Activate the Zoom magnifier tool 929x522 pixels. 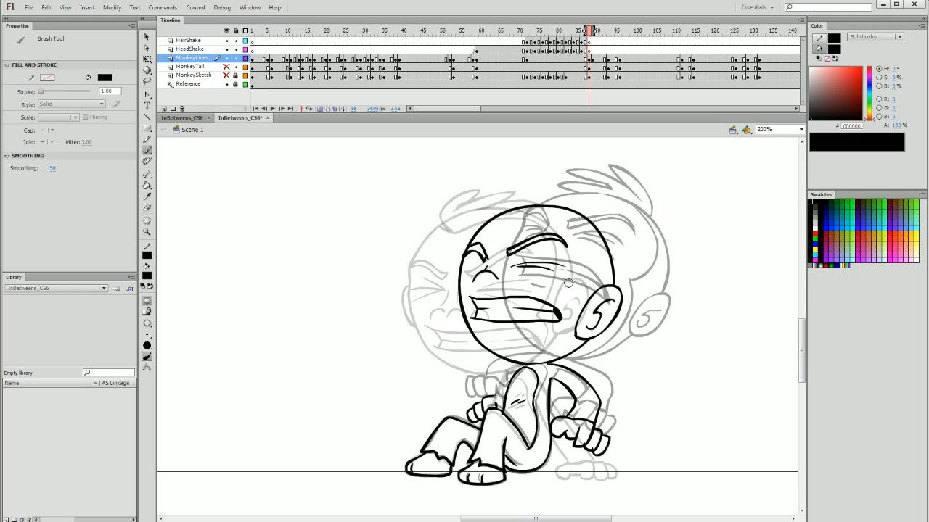147,232
